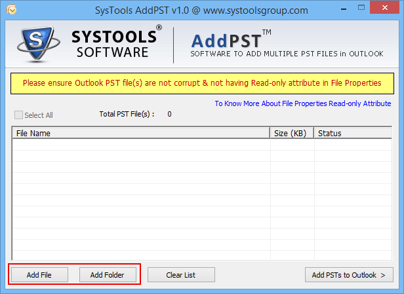Sort by Size (KB) column header
The image size is (404, 294).
[293, 133]
